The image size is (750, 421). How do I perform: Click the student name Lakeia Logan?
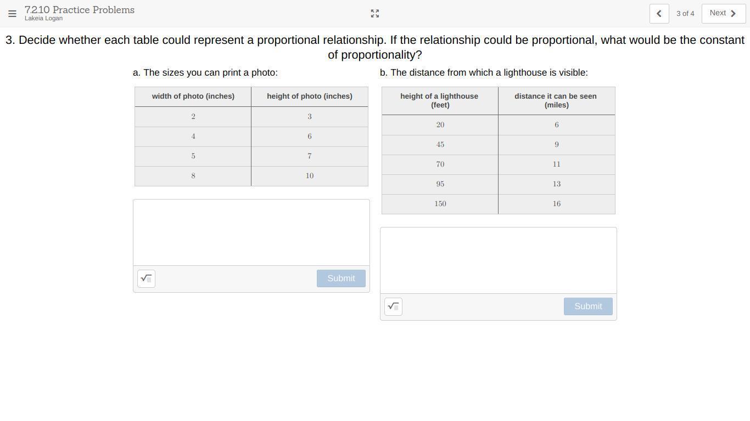[43, 19]
